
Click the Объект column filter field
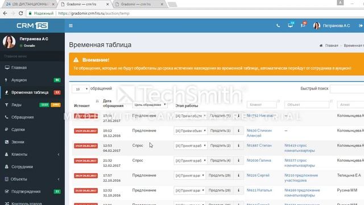[307, 105]
